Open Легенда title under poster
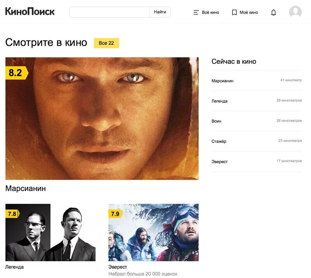The width and height of the screenshot is (311, 278). 14,267
